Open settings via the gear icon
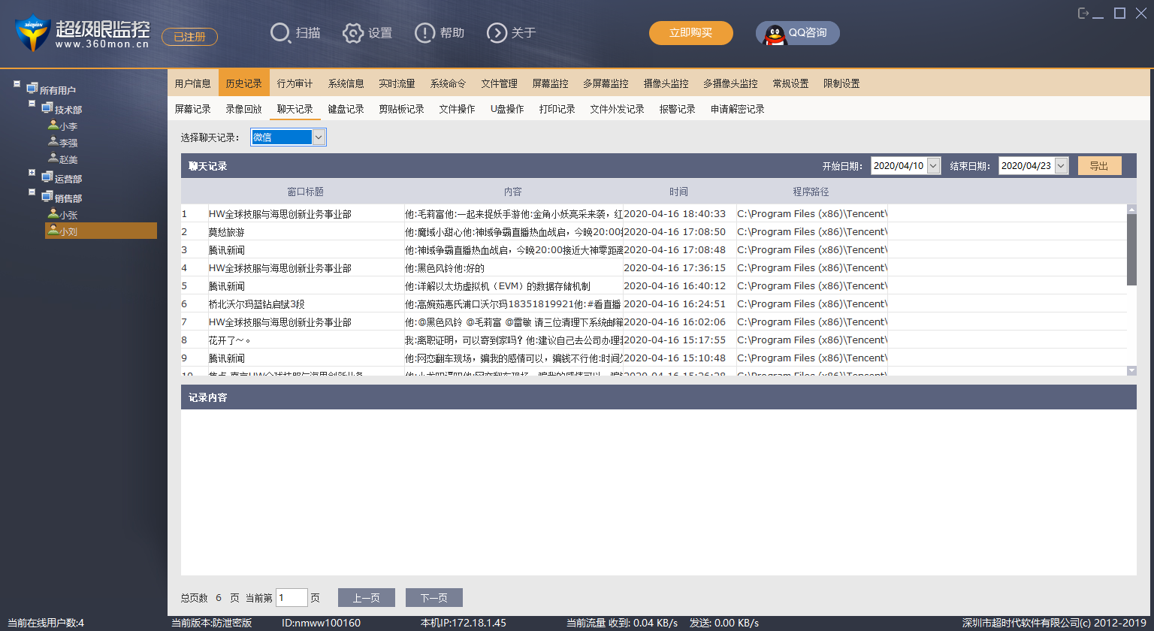 point(353,33)
